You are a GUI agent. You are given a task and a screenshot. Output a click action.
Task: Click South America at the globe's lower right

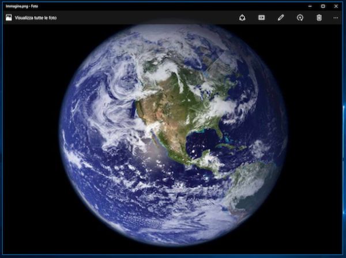(x=254, y=185)
